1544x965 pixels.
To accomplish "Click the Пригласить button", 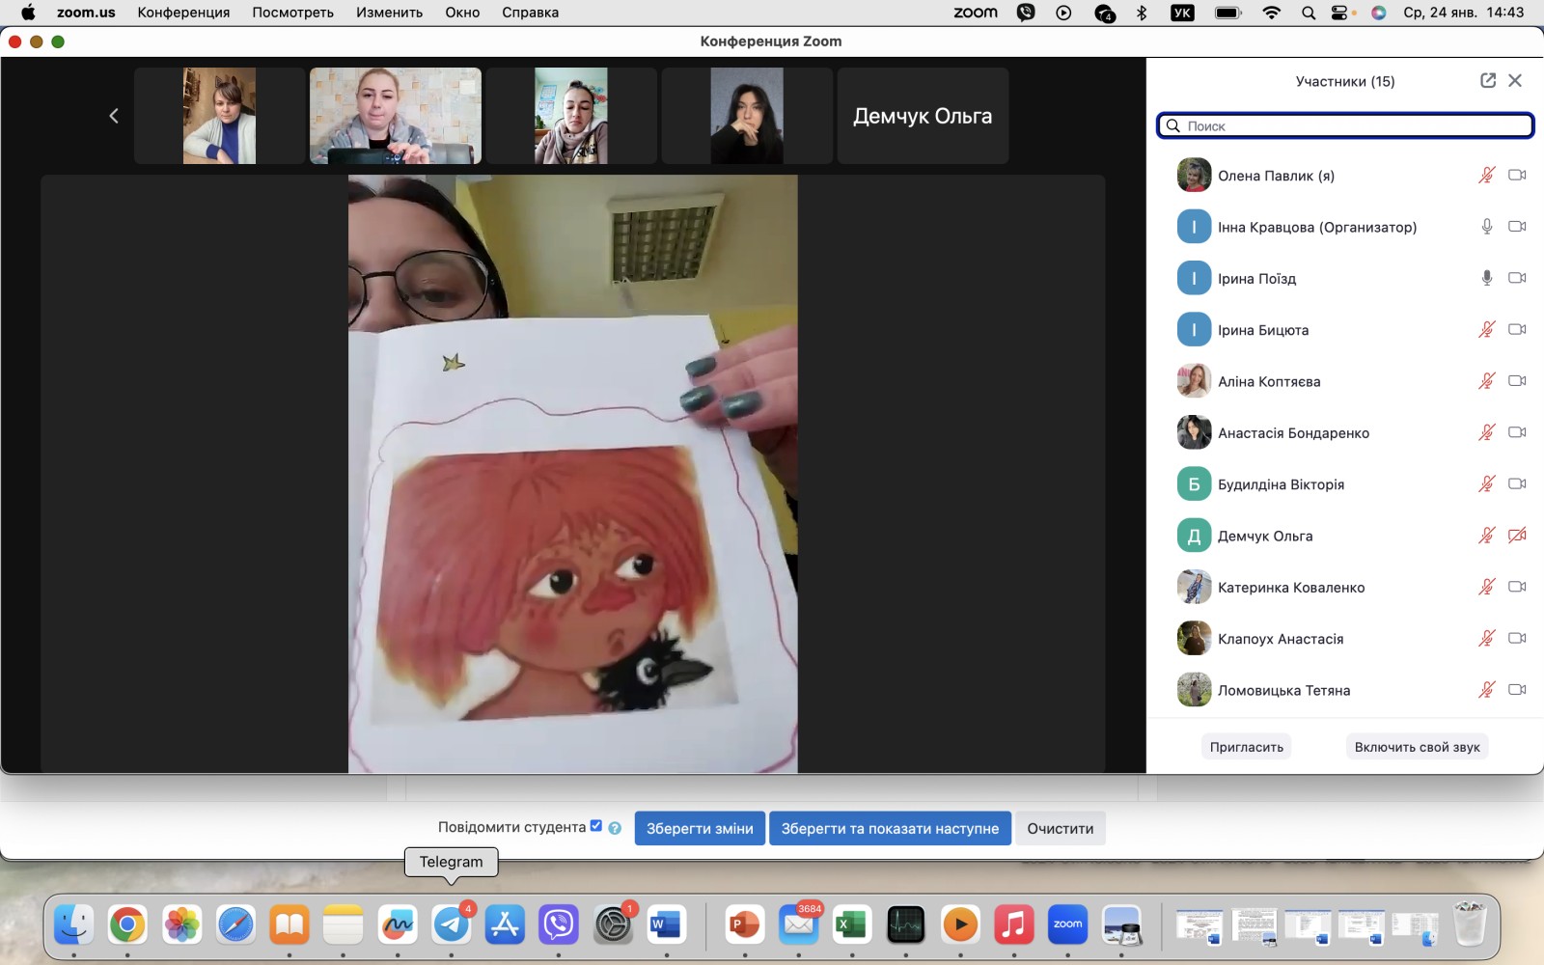I will 1246,747.
